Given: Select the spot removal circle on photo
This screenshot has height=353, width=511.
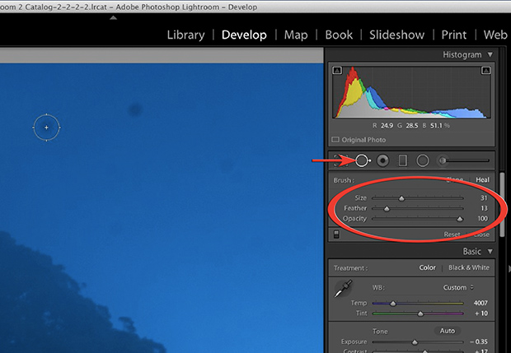Looking at the screenshot, I should click(x=47, y=128).
